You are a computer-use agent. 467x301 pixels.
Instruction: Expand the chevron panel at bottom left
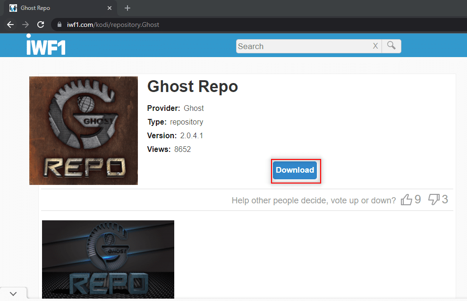(x=13, y=294)
